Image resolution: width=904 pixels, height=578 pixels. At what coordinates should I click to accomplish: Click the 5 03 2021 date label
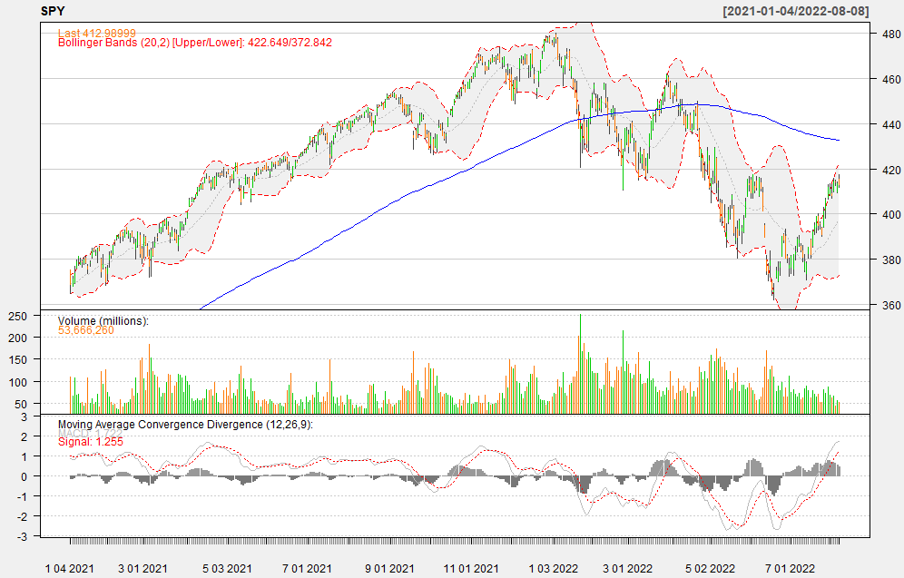click(227, 569)
